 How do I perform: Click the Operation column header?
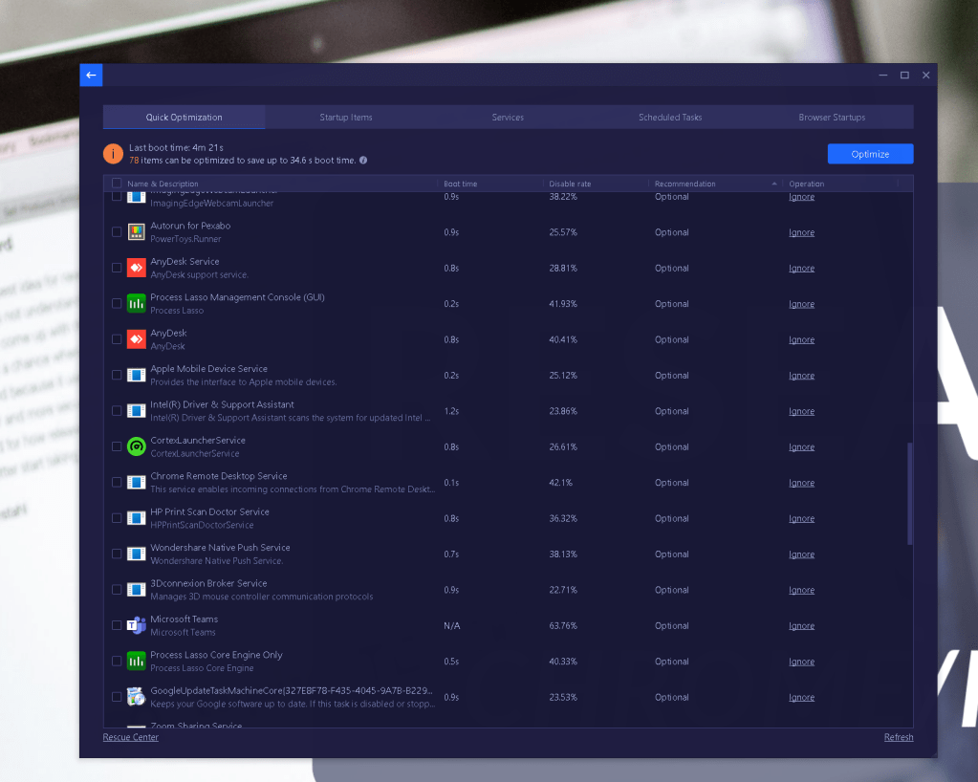807,184
